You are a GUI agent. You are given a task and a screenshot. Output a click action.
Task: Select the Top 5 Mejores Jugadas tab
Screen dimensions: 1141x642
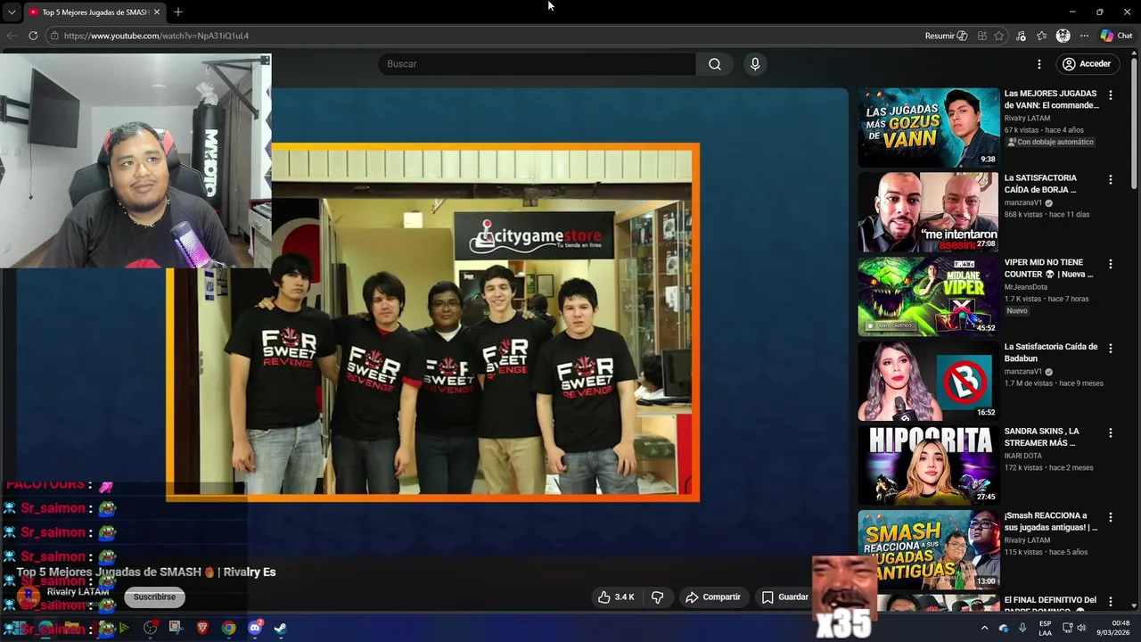coord(94,12)
